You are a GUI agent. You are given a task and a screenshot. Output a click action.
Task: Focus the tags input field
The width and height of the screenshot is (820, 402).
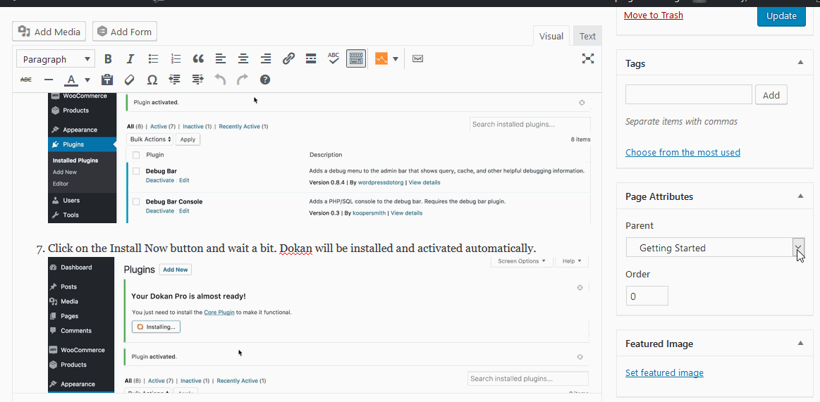[689, 94]
